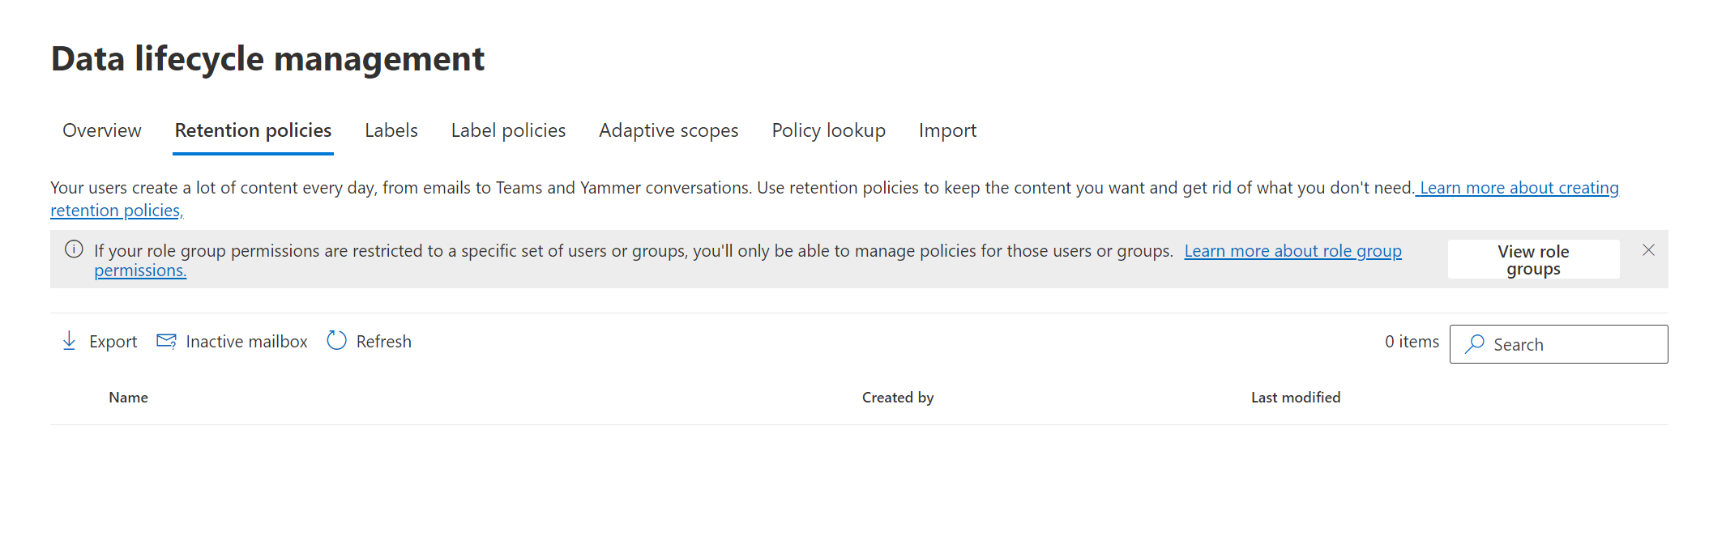The width and height of the screenshot is (1709, 545).
Task: Open the Overview tab
Action: pos(102,130)
